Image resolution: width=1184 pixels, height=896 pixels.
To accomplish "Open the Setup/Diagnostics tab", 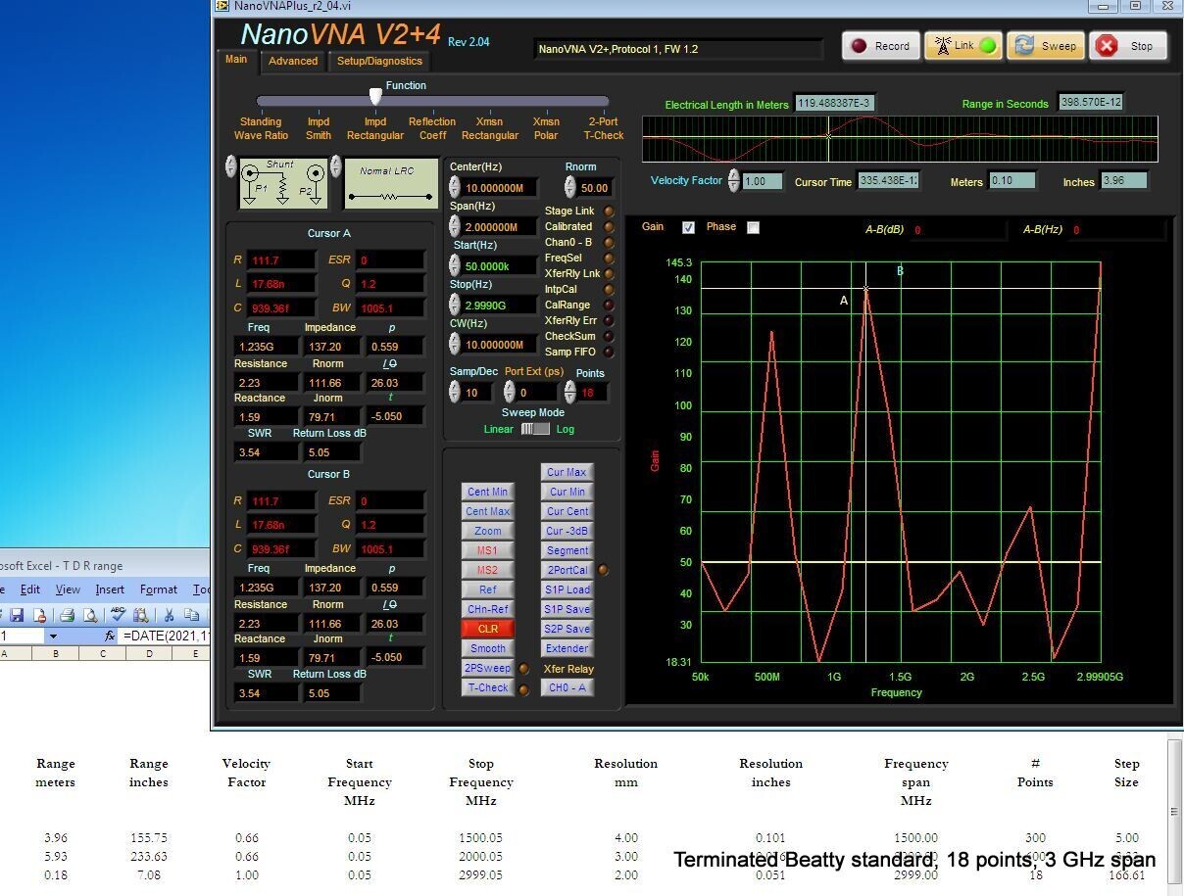I will click(x=379, y=61).
